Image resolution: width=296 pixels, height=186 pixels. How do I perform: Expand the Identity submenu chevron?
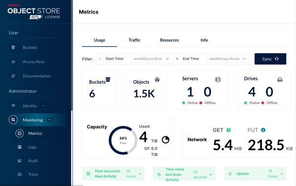tap(43, 106)
